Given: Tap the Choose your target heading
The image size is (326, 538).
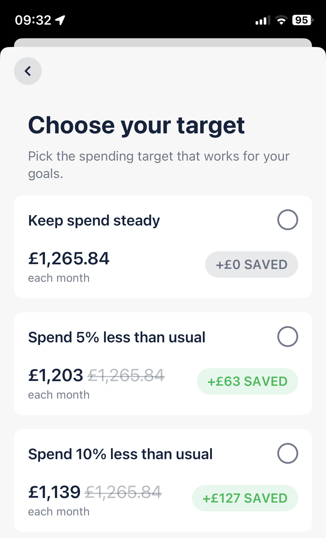Looking at the screenshot, I should (x=136, y=125).
